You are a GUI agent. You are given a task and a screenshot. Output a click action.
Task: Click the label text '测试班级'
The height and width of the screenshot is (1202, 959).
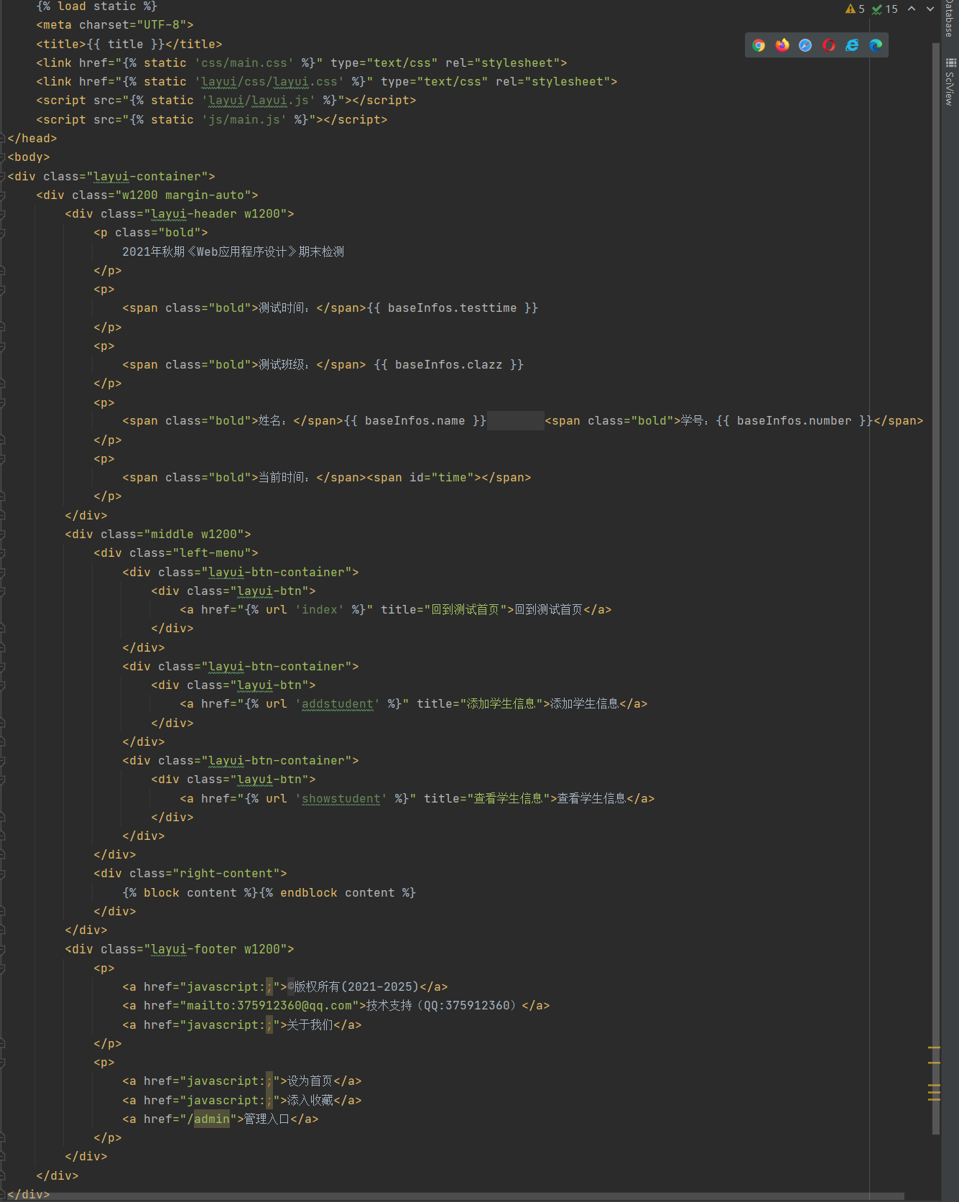coord(282,365)
